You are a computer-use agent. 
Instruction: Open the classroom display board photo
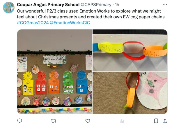[x=54, y=72]
